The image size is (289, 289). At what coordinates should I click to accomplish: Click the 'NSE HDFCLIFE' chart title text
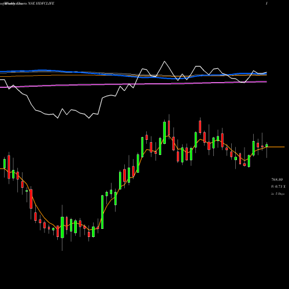pos(41,3)
